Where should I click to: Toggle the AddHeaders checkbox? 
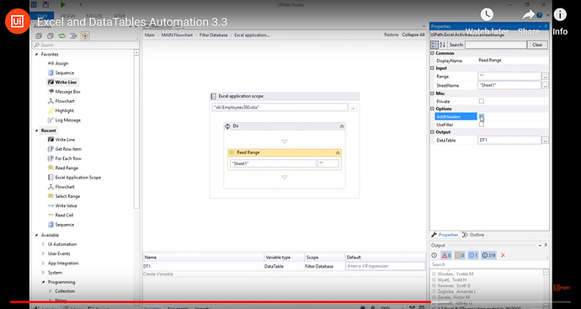[482, 116]
